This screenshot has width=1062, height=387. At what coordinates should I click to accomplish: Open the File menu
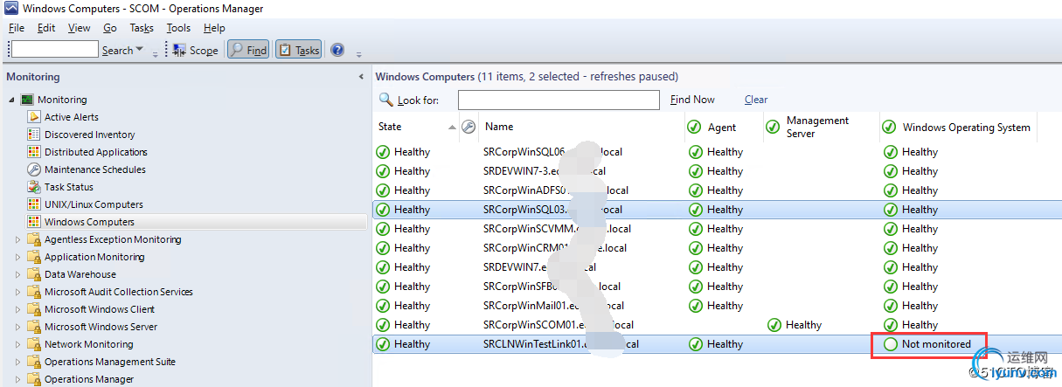tap(16, 28)
